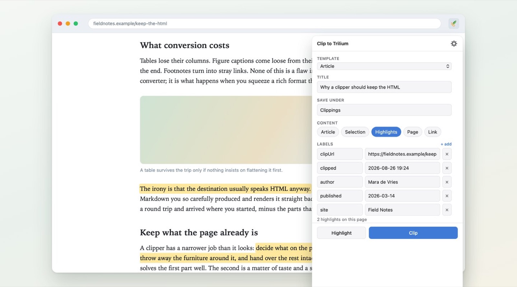This screenshot has height=287, width=517.
Task: Edit the site label name field
Action: (340, 210)
